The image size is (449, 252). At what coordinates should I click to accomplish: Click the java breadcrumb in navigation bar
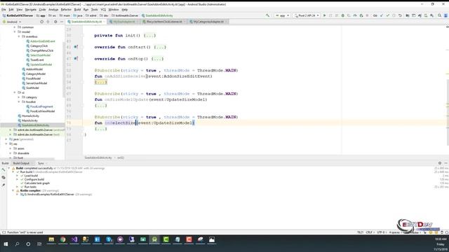click(x=78, y=15)
